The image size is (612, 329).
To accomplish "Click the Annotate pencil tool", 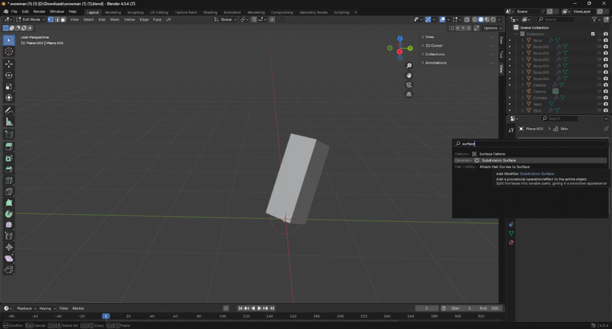I will 9,111.
